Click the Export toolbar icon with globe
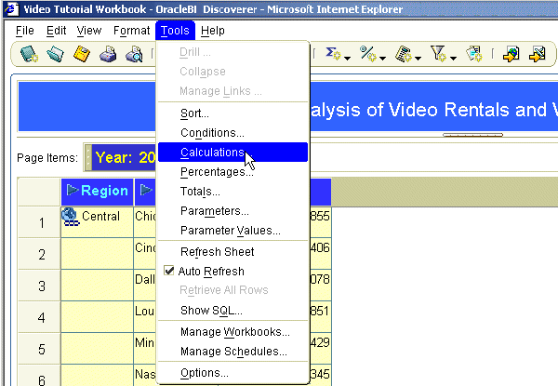Screen dimensions: 558x386 click(511, 54)
